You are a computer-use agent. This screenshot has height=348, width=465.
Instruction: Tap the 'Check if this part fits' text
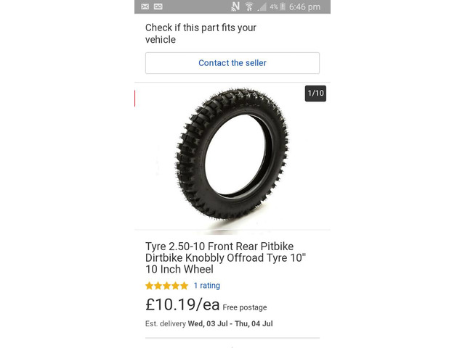pyautogui.click(x=201, y=33)
